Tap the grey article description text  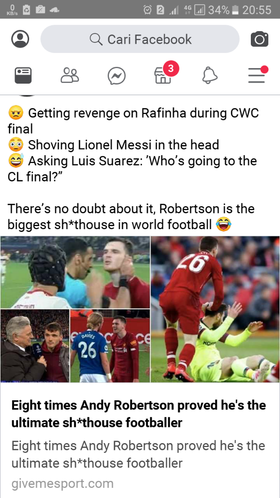pos(138,454)
